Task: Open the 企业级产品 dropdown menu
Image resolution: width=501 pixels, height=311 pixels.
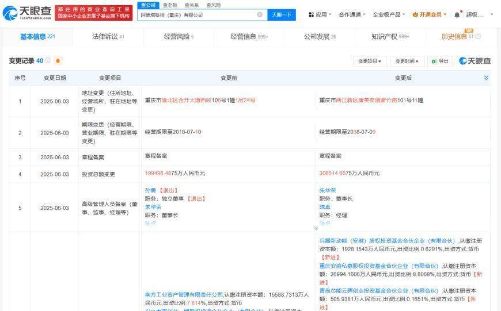Action: pos(389,15)
